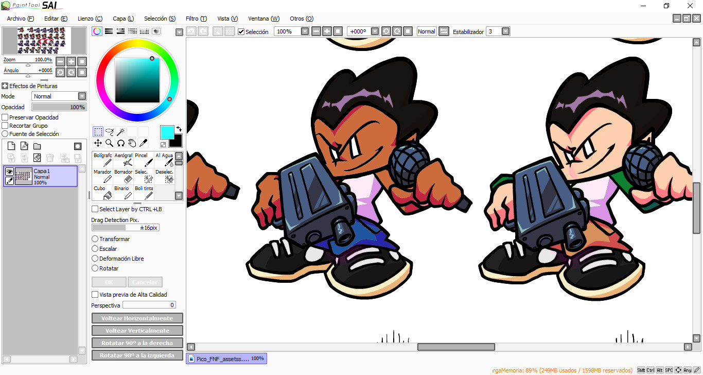Activate the Hand pan tool
The width and height of the screenshot is (703, 375).
(x=132, y=143)
